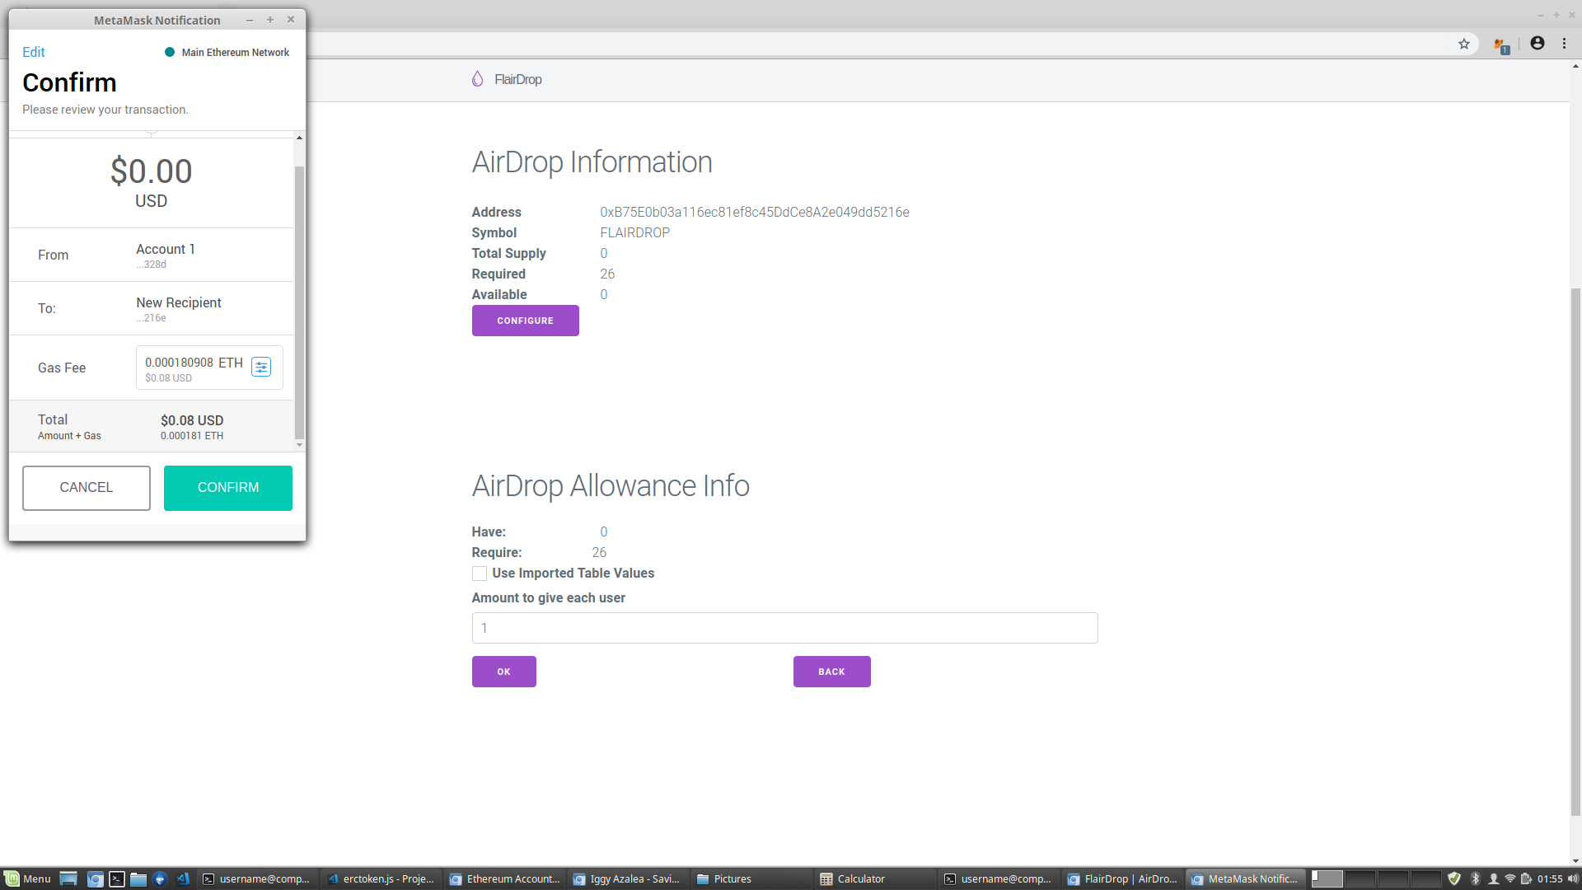The width and height of the screenshot is (1582, 890).
Task: Open the Visual Studio Code launcher icon
Action: pyautogui.click(x=183, y=879)
